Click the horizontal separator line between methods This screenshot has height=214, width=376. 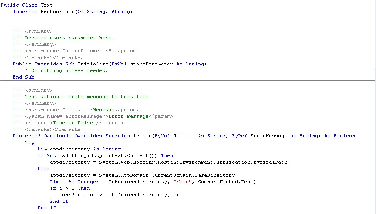(188, 81)
